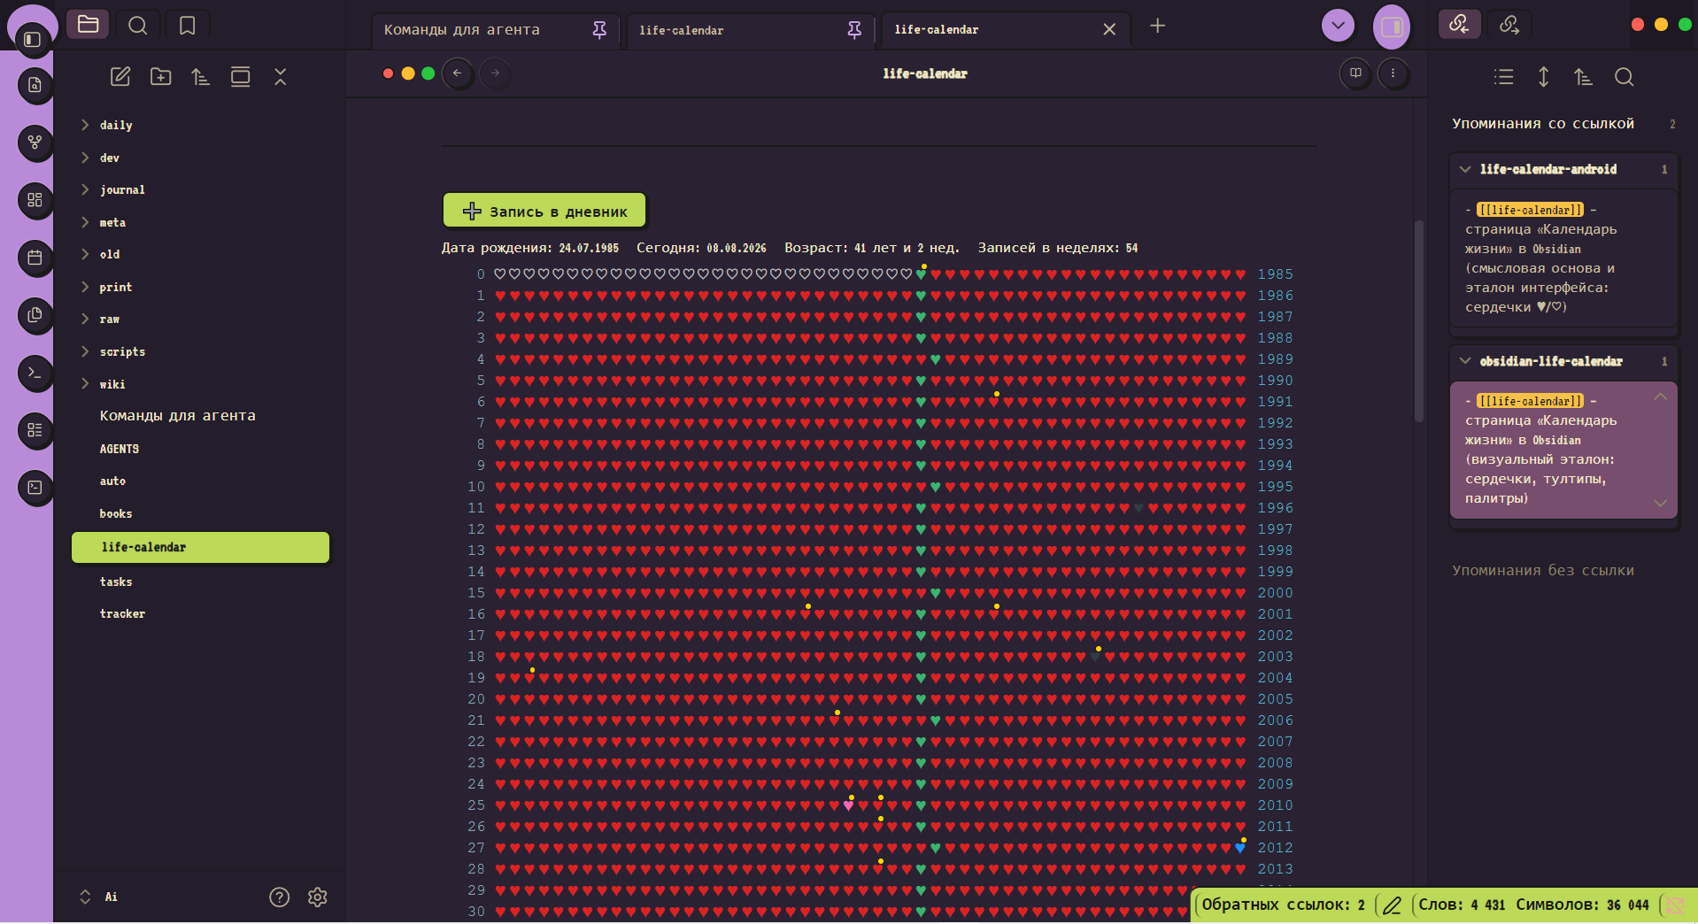Collapse all folders in the file explorer
Screen dimensions: 1698x924
(x=281, y=77)
